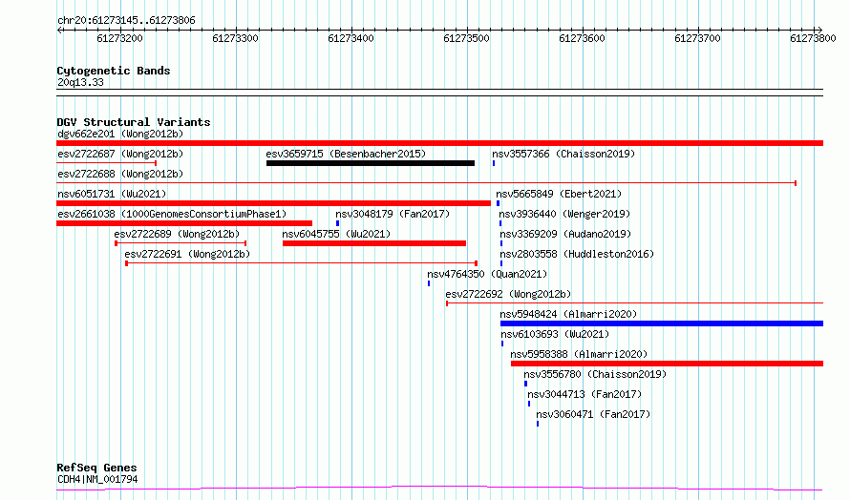Click the thin red line under esv2722692

coord(635,303)
